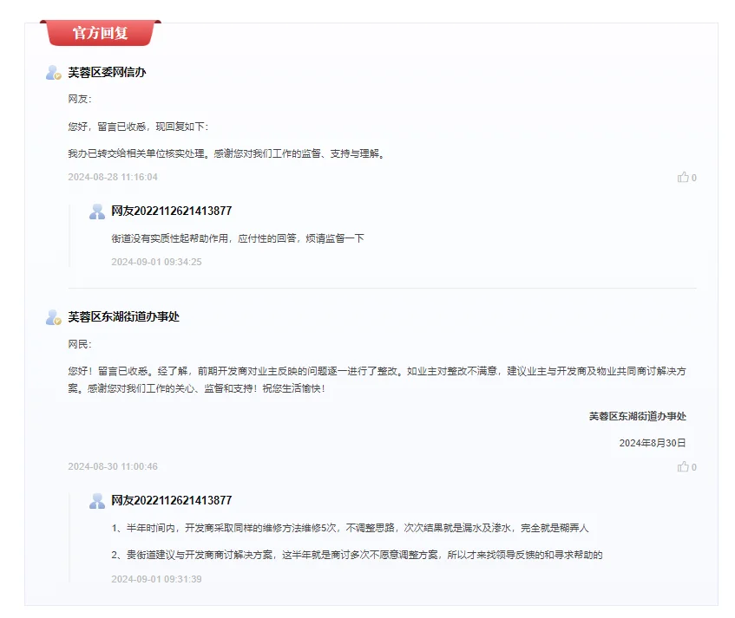Click comment point 1、半年时间内

pos(350,528)
